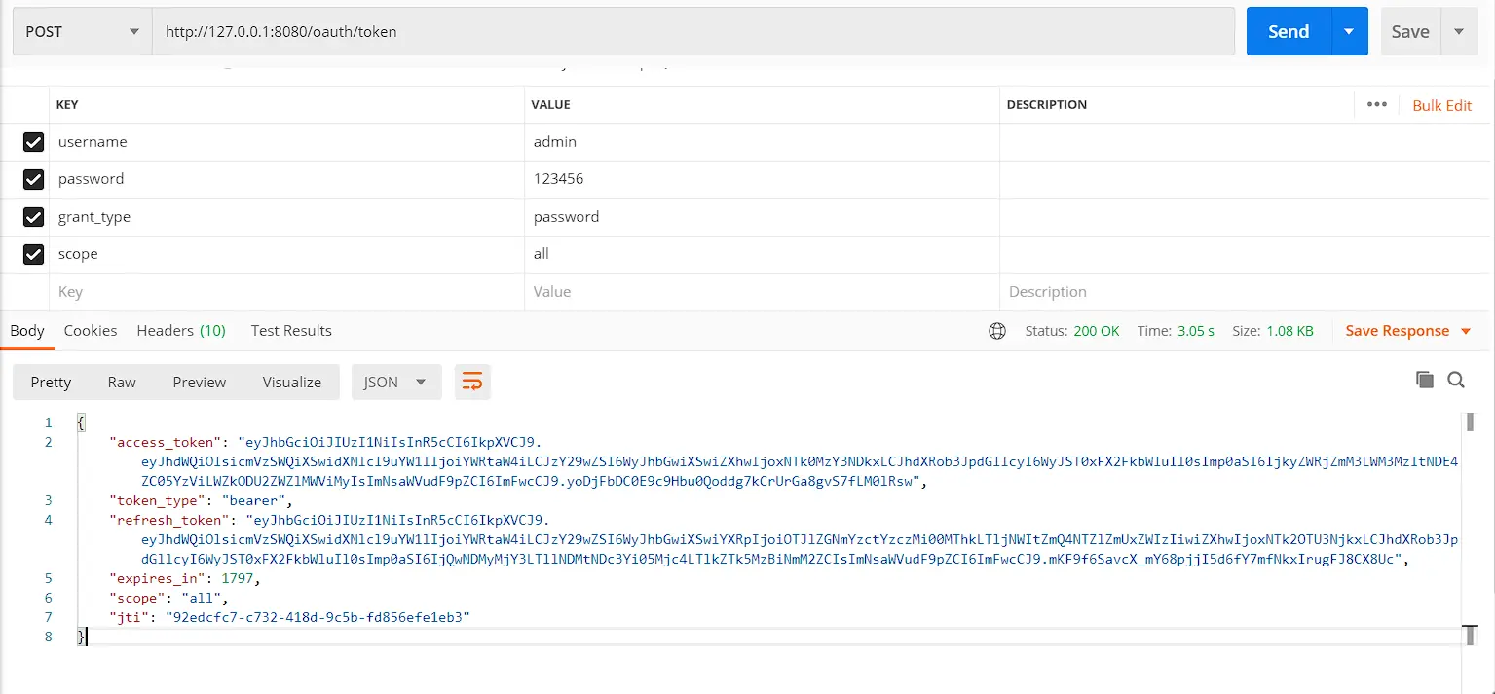Copy the response body with copy icon
This screenshot has width=1495, height=694.
pos(1425,381)
